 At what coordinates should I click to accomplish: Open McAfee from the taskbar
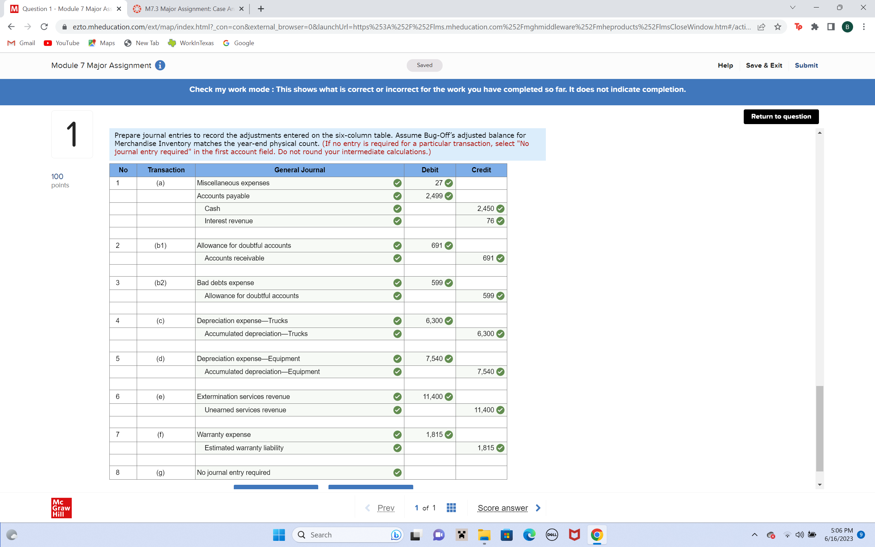pos(574,535)
